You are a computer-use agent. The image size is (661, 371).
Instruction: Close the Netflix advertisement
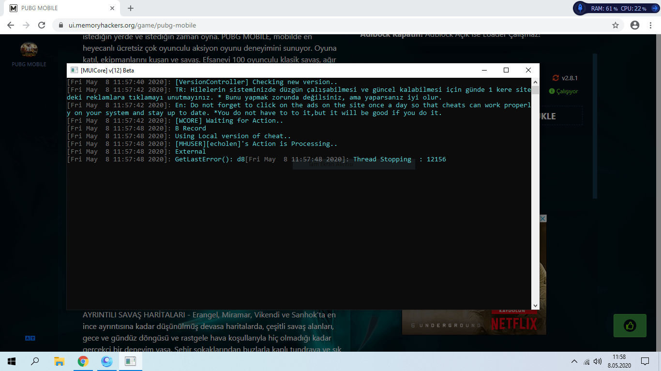(x=543, y=218)
